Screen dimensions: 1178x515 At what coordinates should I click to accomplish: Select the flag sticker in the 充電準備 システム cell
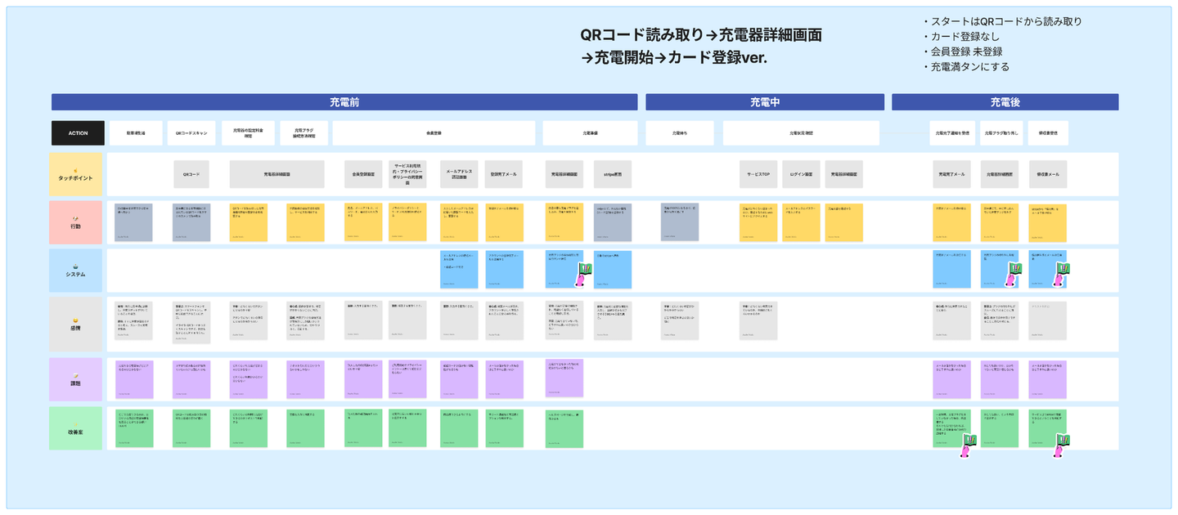pyautogui.click(x=585, y=276)
